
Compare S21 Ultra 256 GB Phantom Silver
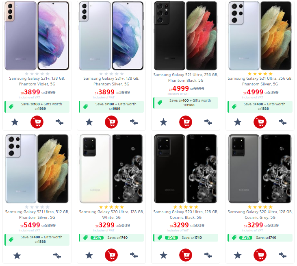[282, 122]
